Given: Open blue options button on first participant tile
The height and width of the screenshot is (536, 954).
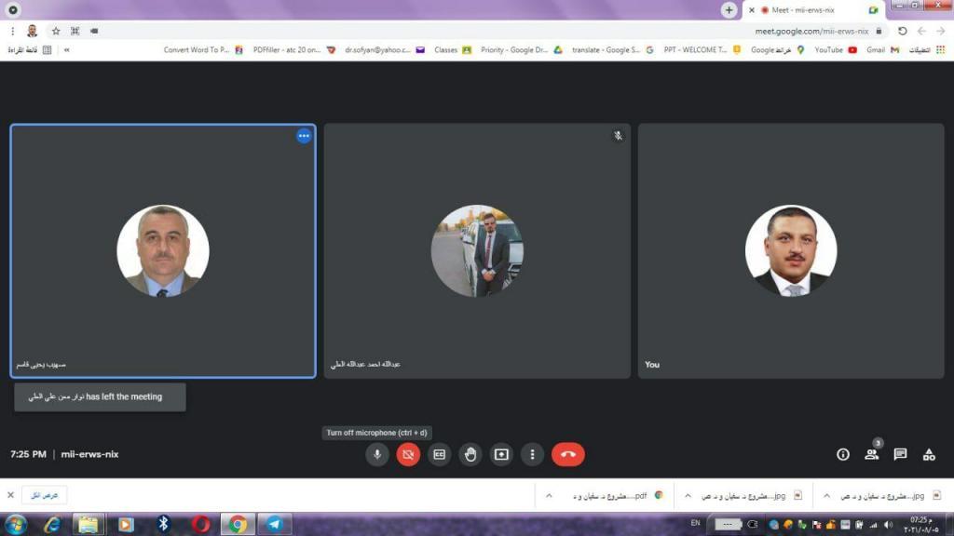Looking at the screenshot, I should click(x=304, y=136).
